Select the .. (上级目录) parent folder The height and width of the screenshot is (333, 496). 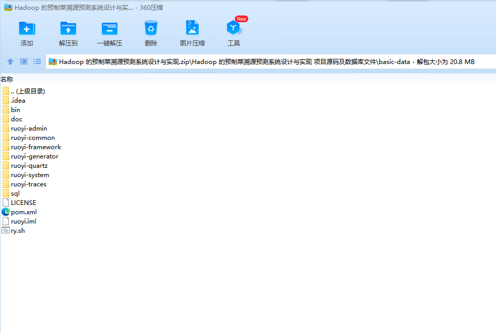[24, 91]
